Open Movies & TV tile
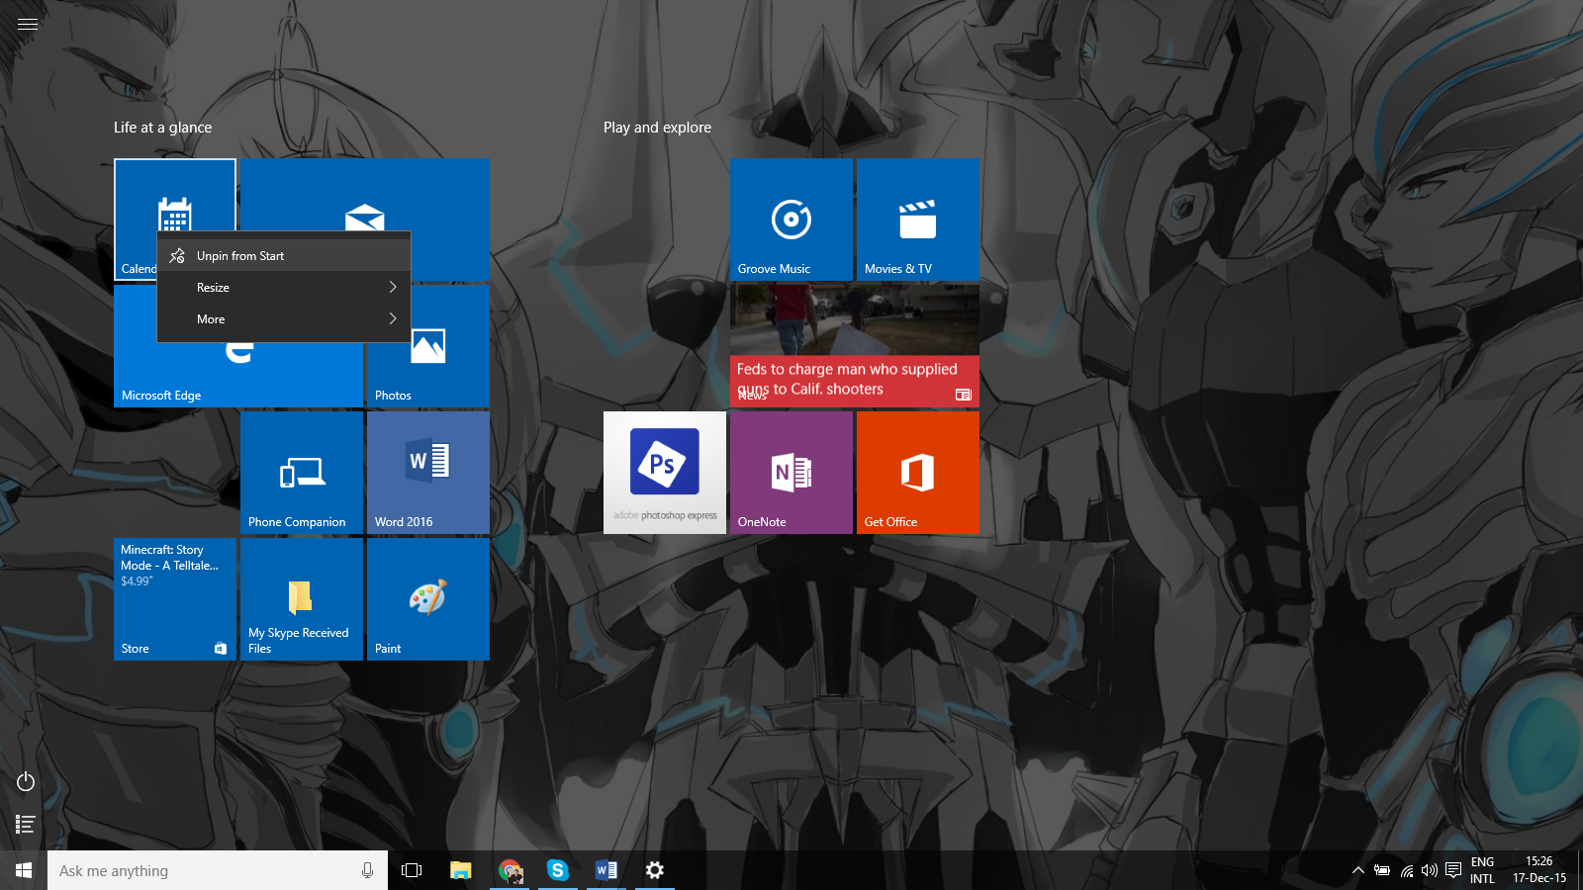 click(x=918, y=220)
